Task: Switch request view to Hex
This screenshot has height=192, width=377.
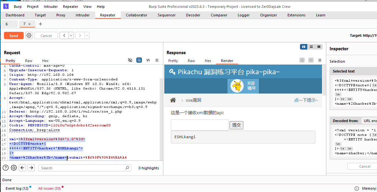Action: pyautogui.click(x=45, y=61)
